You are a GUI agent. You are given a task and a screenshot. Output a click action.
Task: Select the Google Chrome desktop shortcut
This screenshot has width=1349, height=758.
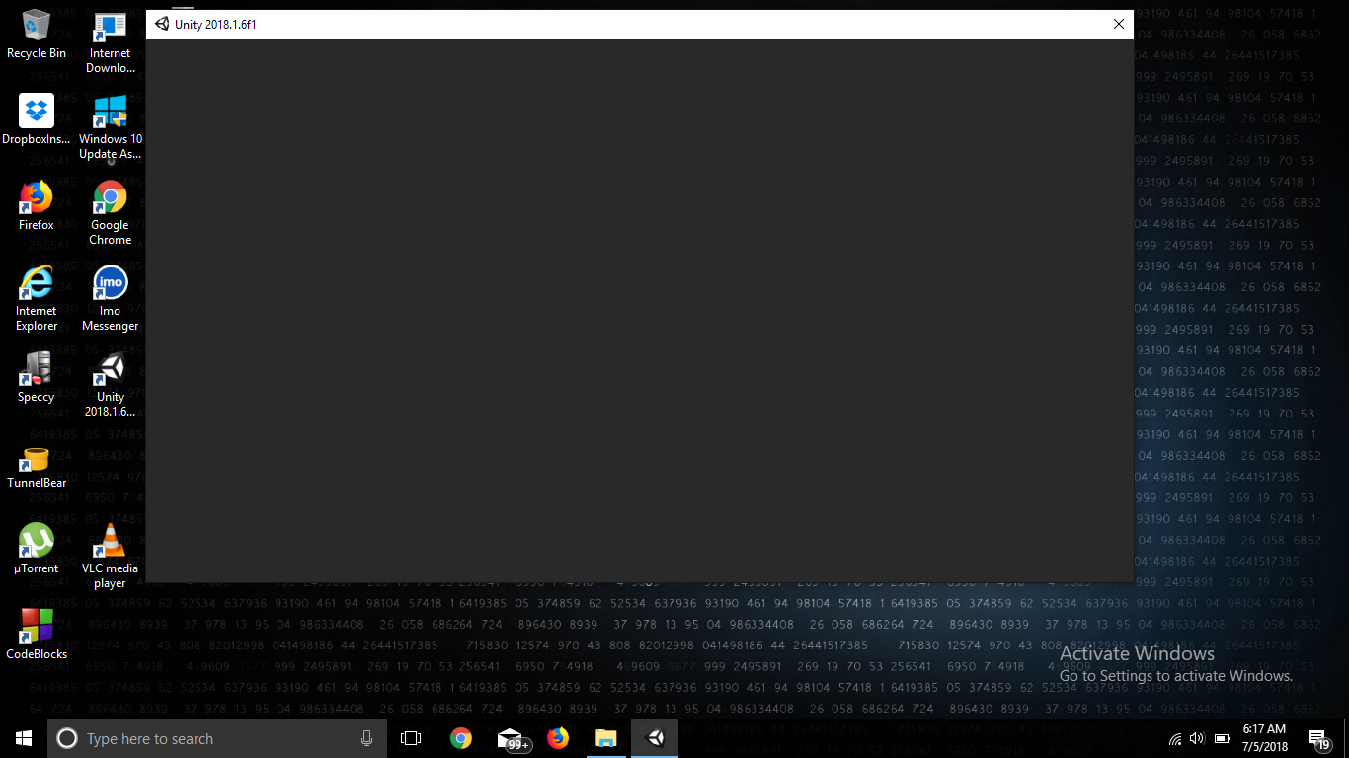tap(111, 212)
